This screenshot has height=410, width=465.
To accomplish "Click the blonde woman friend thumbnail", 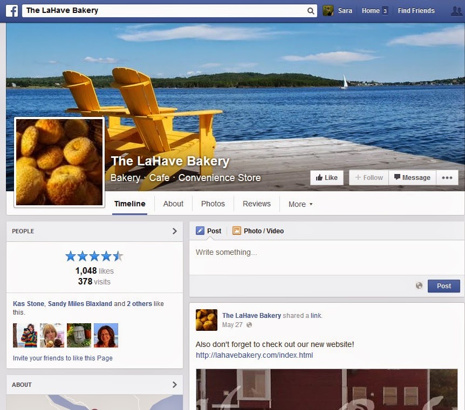I will pyautogui.click(x=52, y=335).
